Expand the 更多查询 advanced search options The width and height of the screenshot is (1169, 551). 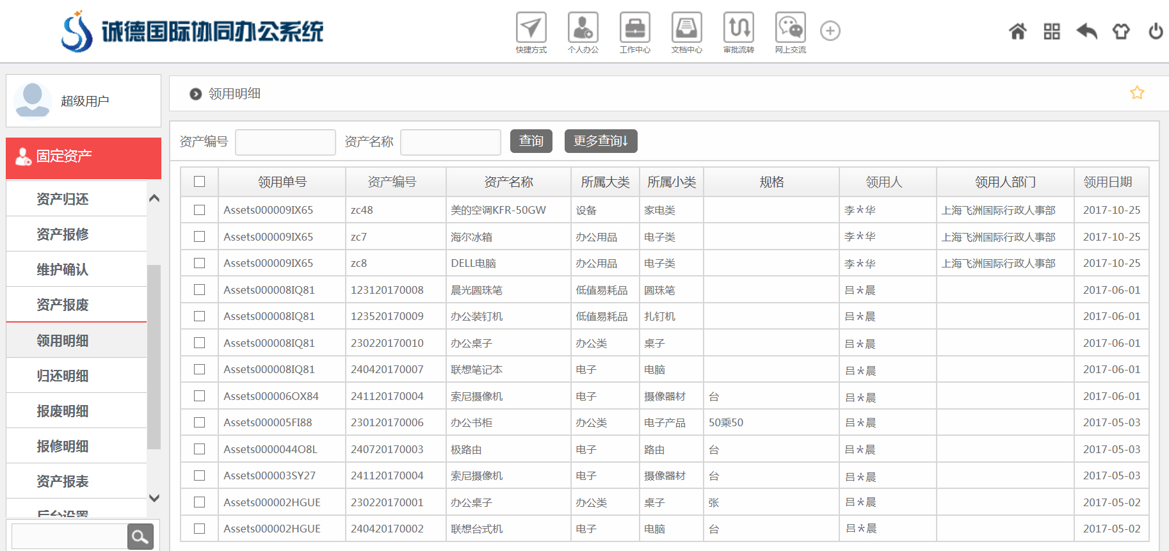pos(601,141)
